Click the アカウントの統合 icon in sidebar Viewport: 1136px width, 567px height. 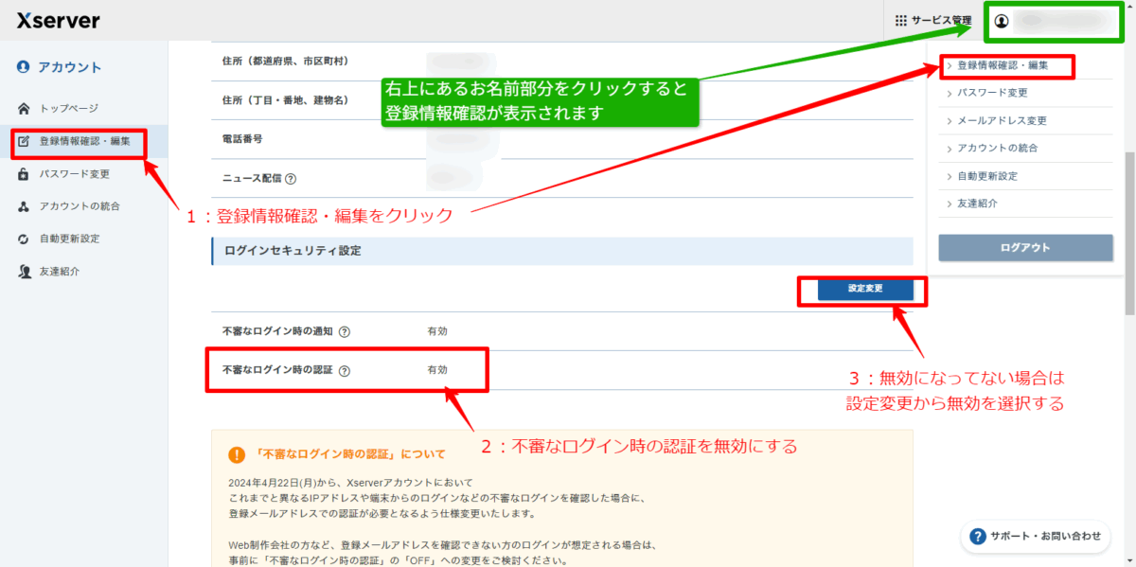(x=24, y=206)
